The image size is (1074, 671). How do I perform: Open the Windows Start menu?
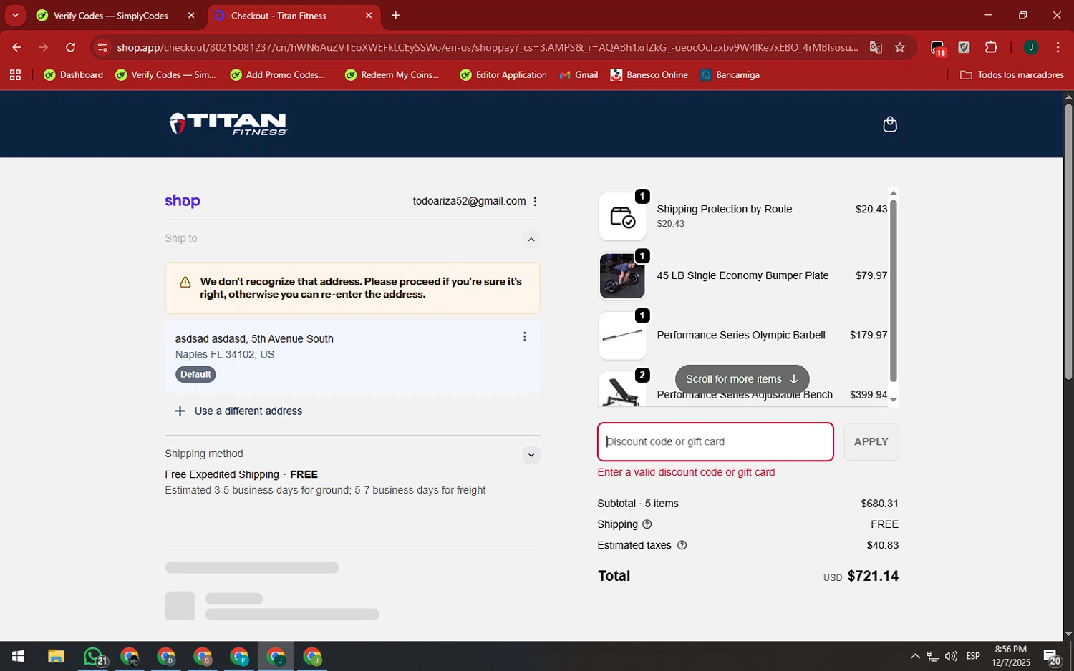click(x=19, y=656)
